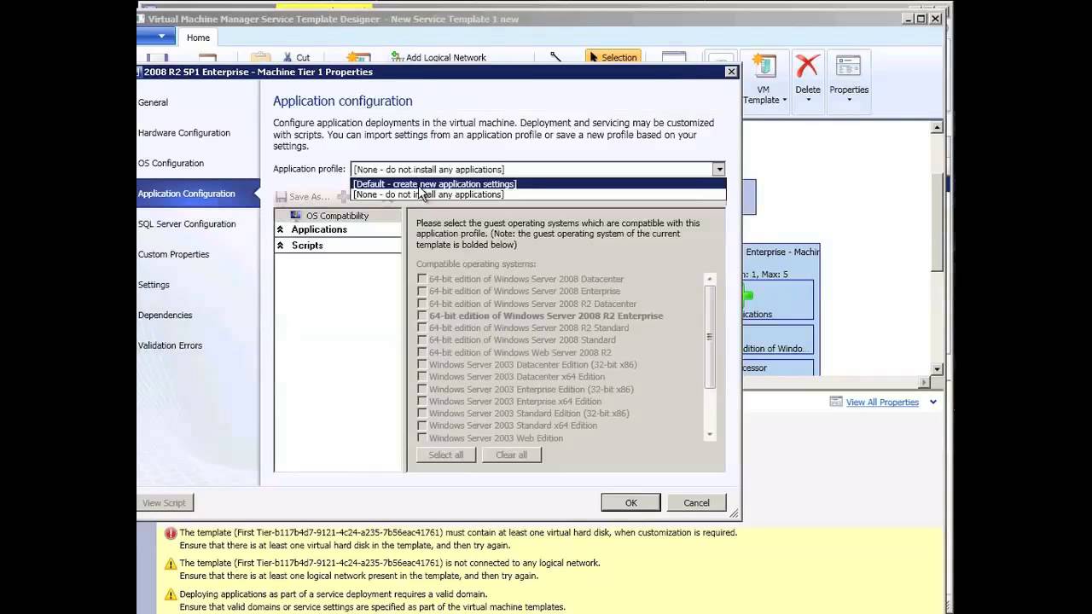1092x614 pixels.
Task: Click the Select all button
Action: tap(446, 455)
